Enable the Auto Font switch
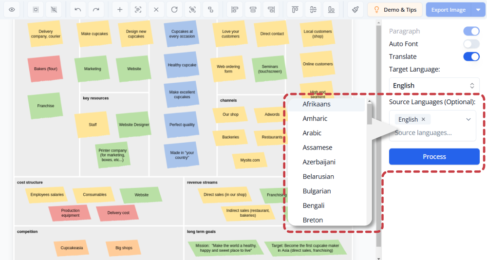The height and width of the screenshot is (260, 487). [471, 44]
